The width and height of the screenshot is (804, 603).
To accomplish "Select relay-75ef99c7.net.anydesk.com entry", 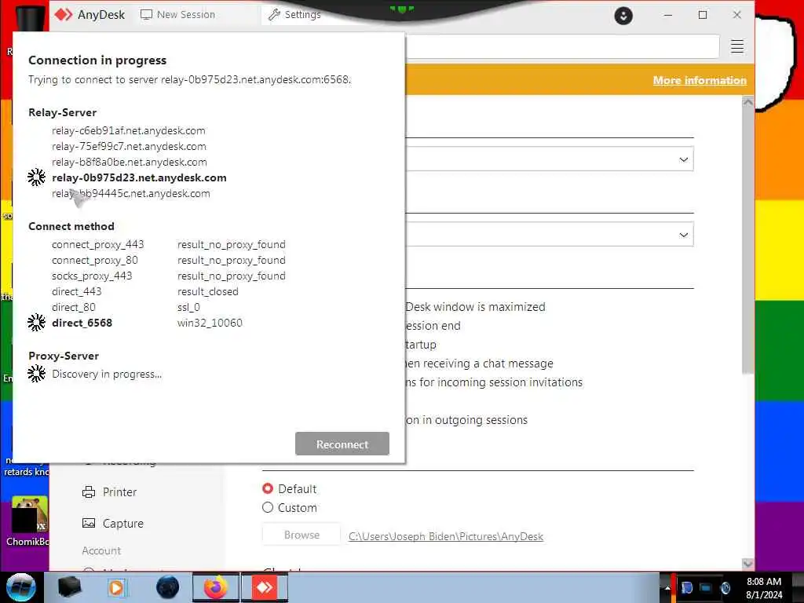I will point(129,147).
